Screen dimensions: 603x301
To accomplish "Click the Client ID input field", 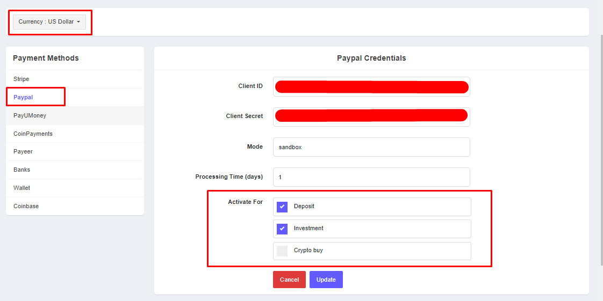I will [x=371, y=87].
